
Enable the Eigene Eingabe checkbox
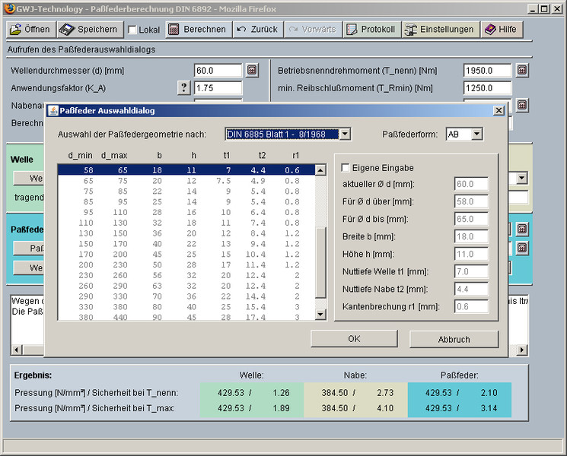346,167
